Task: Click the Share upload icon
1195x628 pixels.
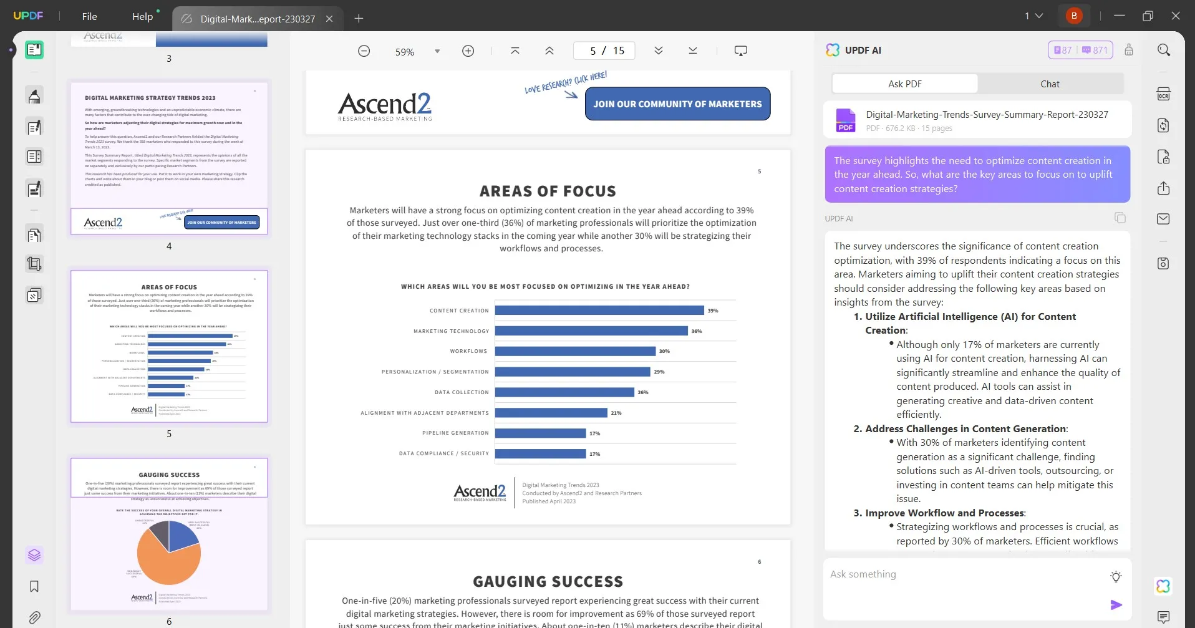Action: (1164, 188)
